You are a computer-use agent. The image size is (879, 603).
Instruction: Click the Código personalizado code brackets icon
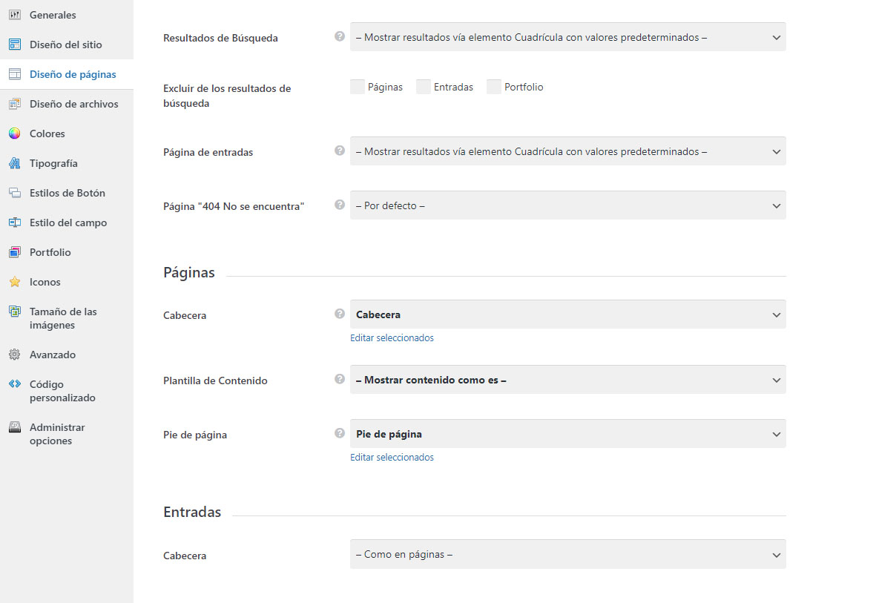pos(15,384)
